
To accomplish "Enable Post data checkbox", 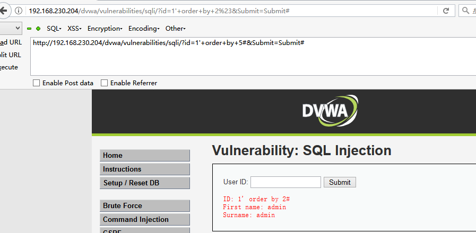I will coord(36,83).
